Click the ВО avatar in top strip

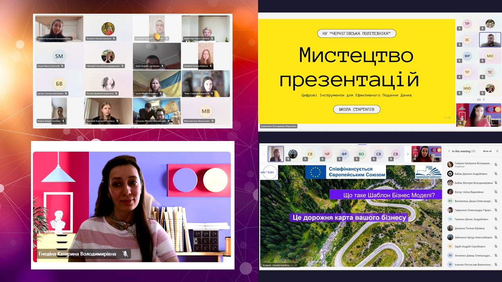(x=361, y=154)
